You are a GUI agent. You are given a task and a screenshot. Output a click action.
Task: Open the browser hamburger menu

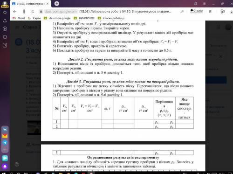pos(205,4)
